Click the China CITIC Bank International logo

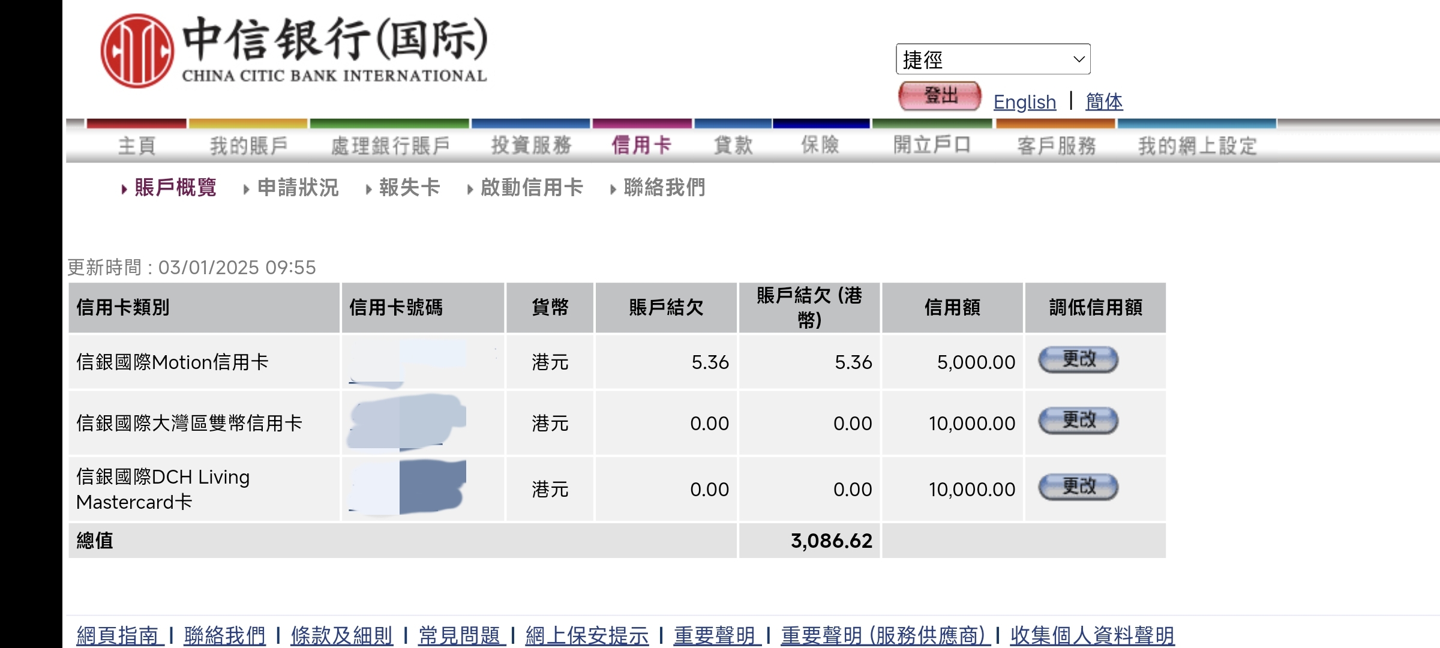tap(294, 50)
